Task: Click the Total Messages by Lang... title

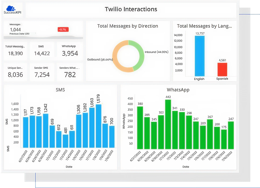Action: [x=204, y=26]
